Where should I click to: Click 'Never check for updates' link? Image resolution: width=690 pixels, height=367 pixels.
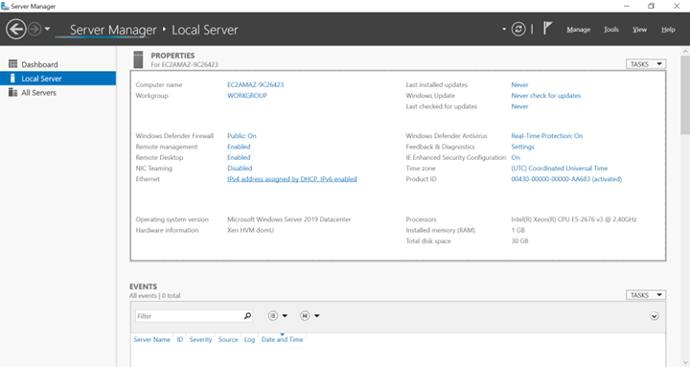click(x=545, y=96)
